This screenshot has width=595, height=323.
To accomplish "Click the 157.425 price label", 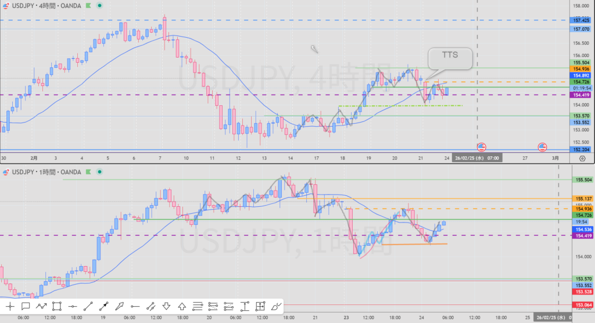I will [x=582, y=20].
